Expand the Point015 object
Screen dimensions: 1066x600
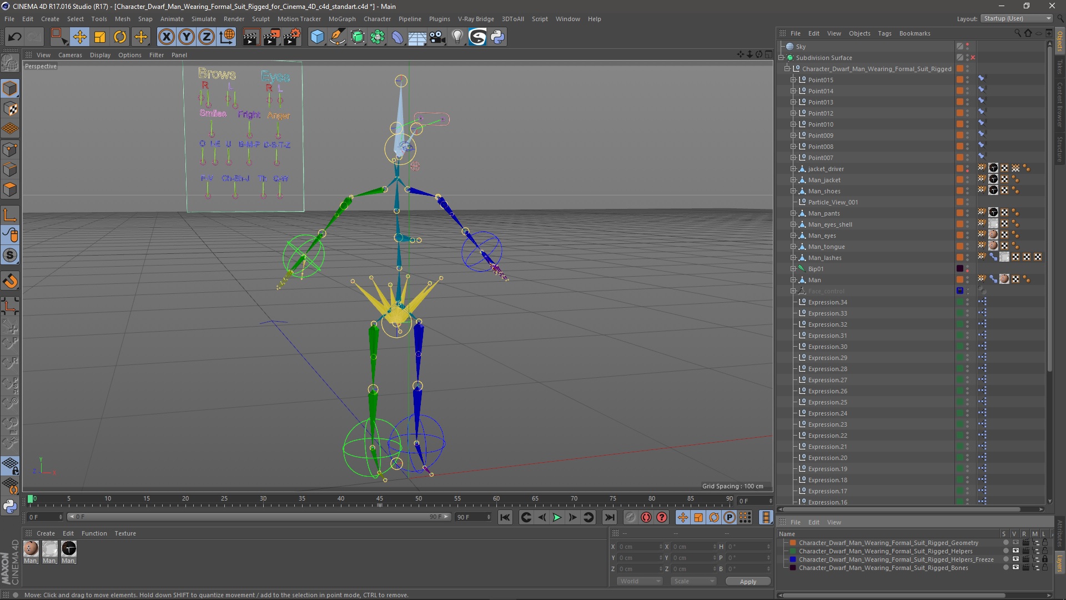pos(793,80)
